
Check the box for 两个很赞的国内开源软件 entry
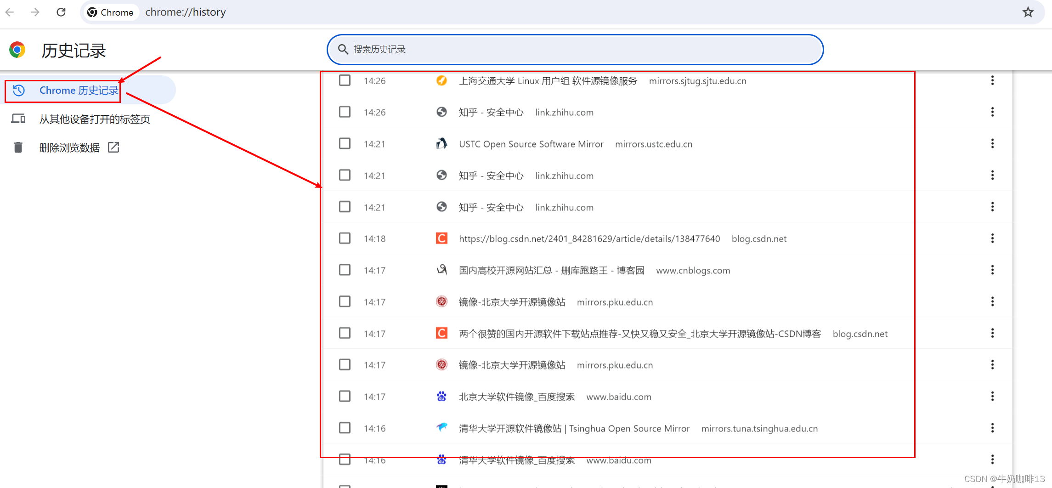[345, 333]
